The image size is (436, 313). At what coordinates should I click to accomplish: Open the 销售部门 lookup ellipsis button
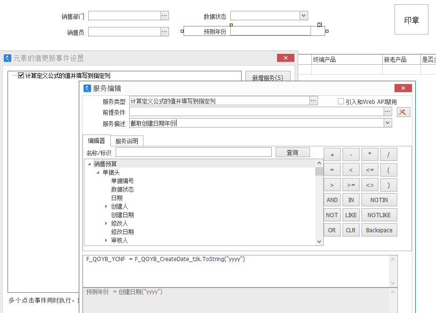(164, 16)
